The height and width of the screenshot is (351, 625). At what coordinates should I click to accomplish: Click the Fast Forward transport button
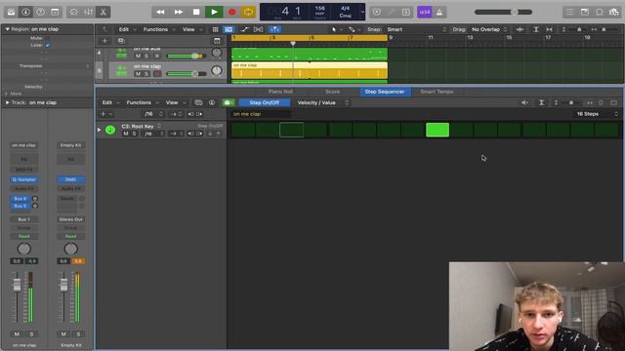[x=179, y=12]
